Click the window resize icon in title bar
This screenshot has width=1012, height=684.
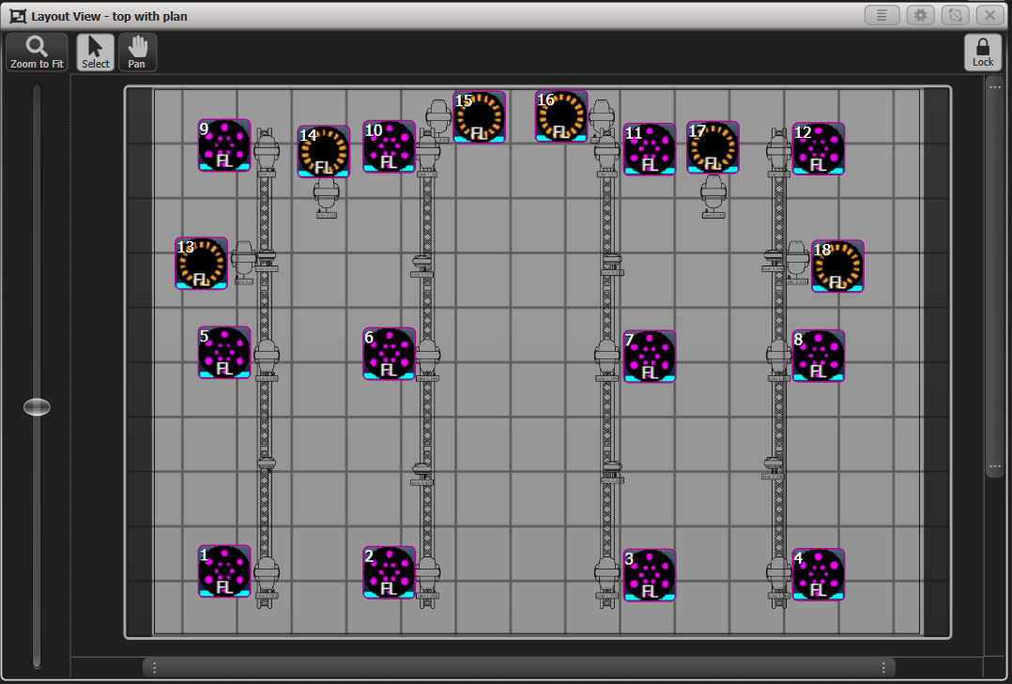[954, 16]
